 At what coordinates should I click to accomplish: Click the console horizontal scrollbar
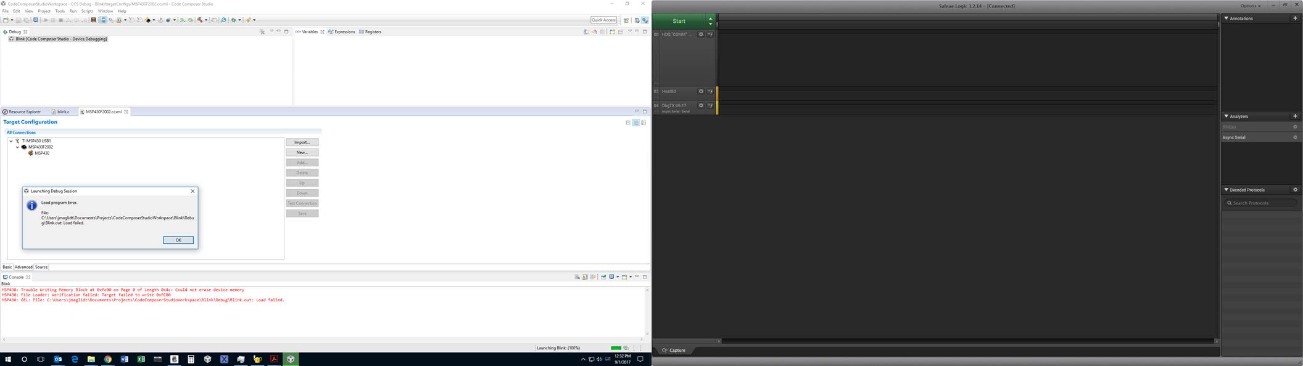click(324, 339)
